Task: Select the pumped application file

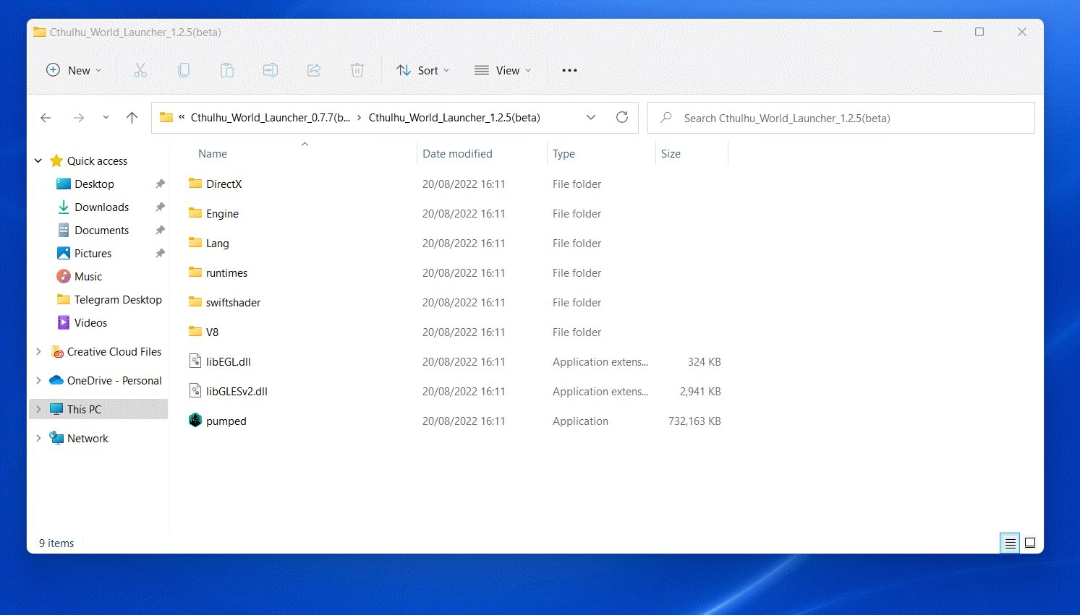Action: [x=226, y=421]
